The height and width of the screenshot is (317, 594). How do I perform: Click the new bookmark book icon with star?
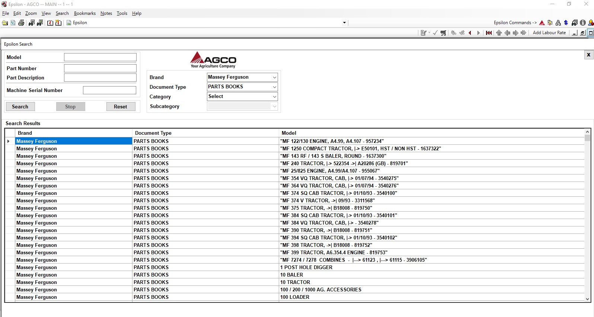(58, 23)
